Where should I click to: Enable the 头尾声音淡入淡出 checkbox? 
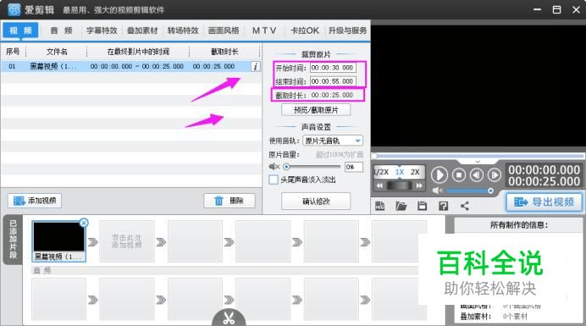[274, 180]
